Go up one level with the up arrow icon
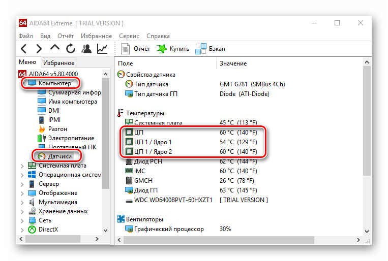The width and height of the screenshot is (388, 261). 55,47
